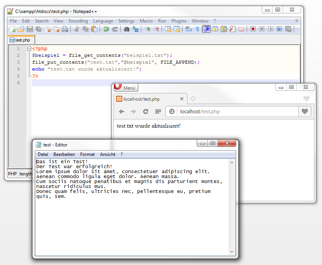This screenshot has height=265, width=322.
Task: Reload the page in Opera
Action: coord(146,111)
